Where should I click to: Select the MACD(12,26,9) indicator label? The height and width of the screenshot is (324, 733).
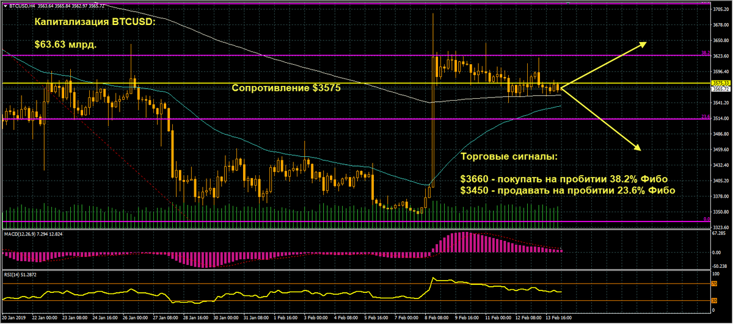pyautogui.click(x=19, y=234)
